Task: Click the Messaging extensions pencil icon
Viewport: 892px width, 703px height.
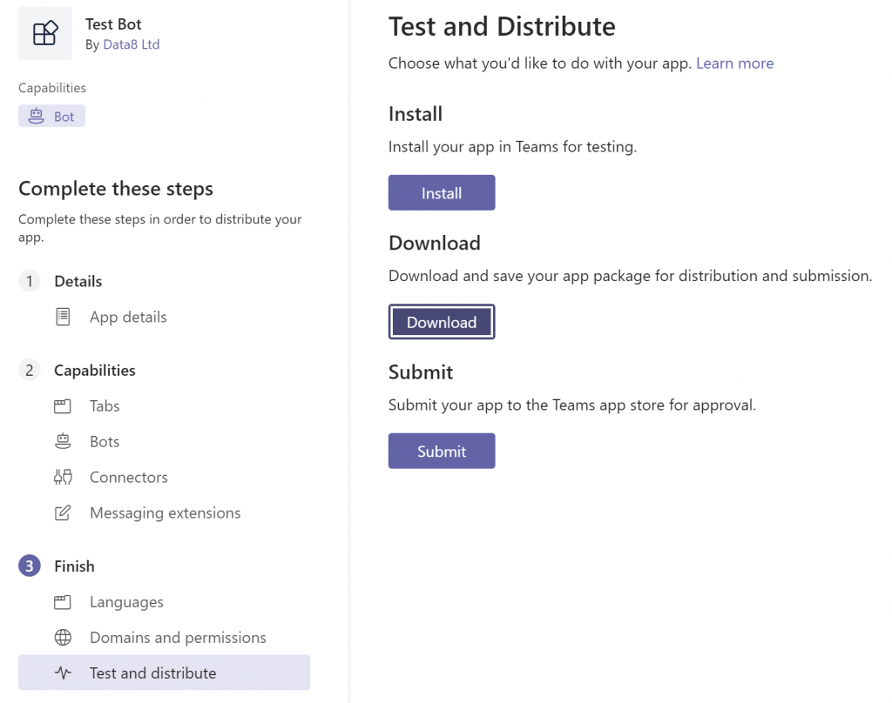Action: click(x=63, y=513)
